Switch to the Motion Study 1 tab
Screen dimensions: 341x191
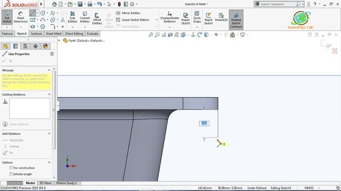click(67, 183)
